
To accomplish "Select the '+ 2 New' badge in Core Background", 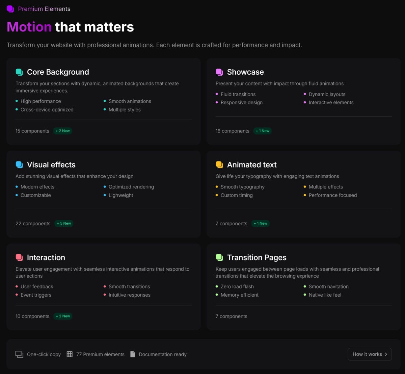I will [x=63, y=131].
